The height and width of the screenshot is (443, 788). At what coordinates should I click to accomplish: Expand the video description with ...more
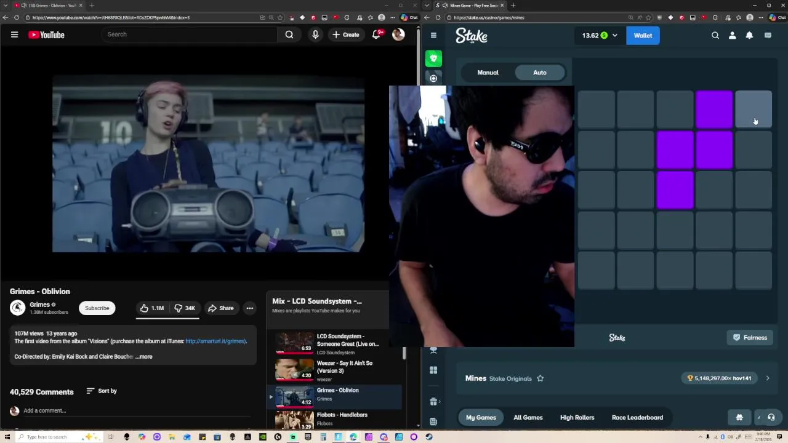[144, 357]
